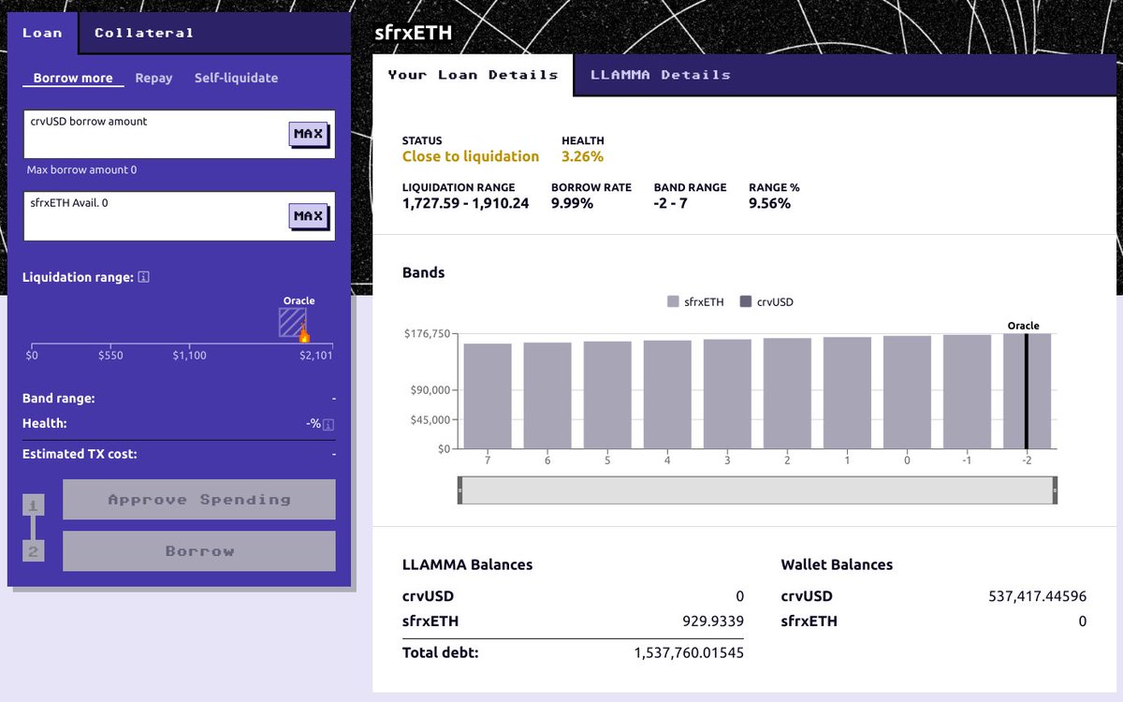Switch to the Collateral tab
Viewport: 1123px width, 702px height.
(x=143, y=32)
